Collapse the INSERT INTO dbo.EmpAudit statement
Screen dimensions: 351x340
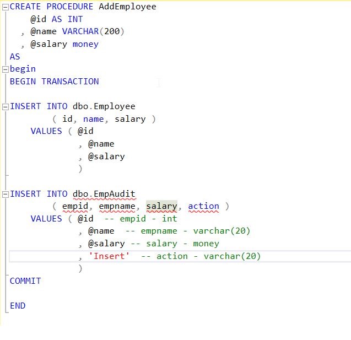6,194
